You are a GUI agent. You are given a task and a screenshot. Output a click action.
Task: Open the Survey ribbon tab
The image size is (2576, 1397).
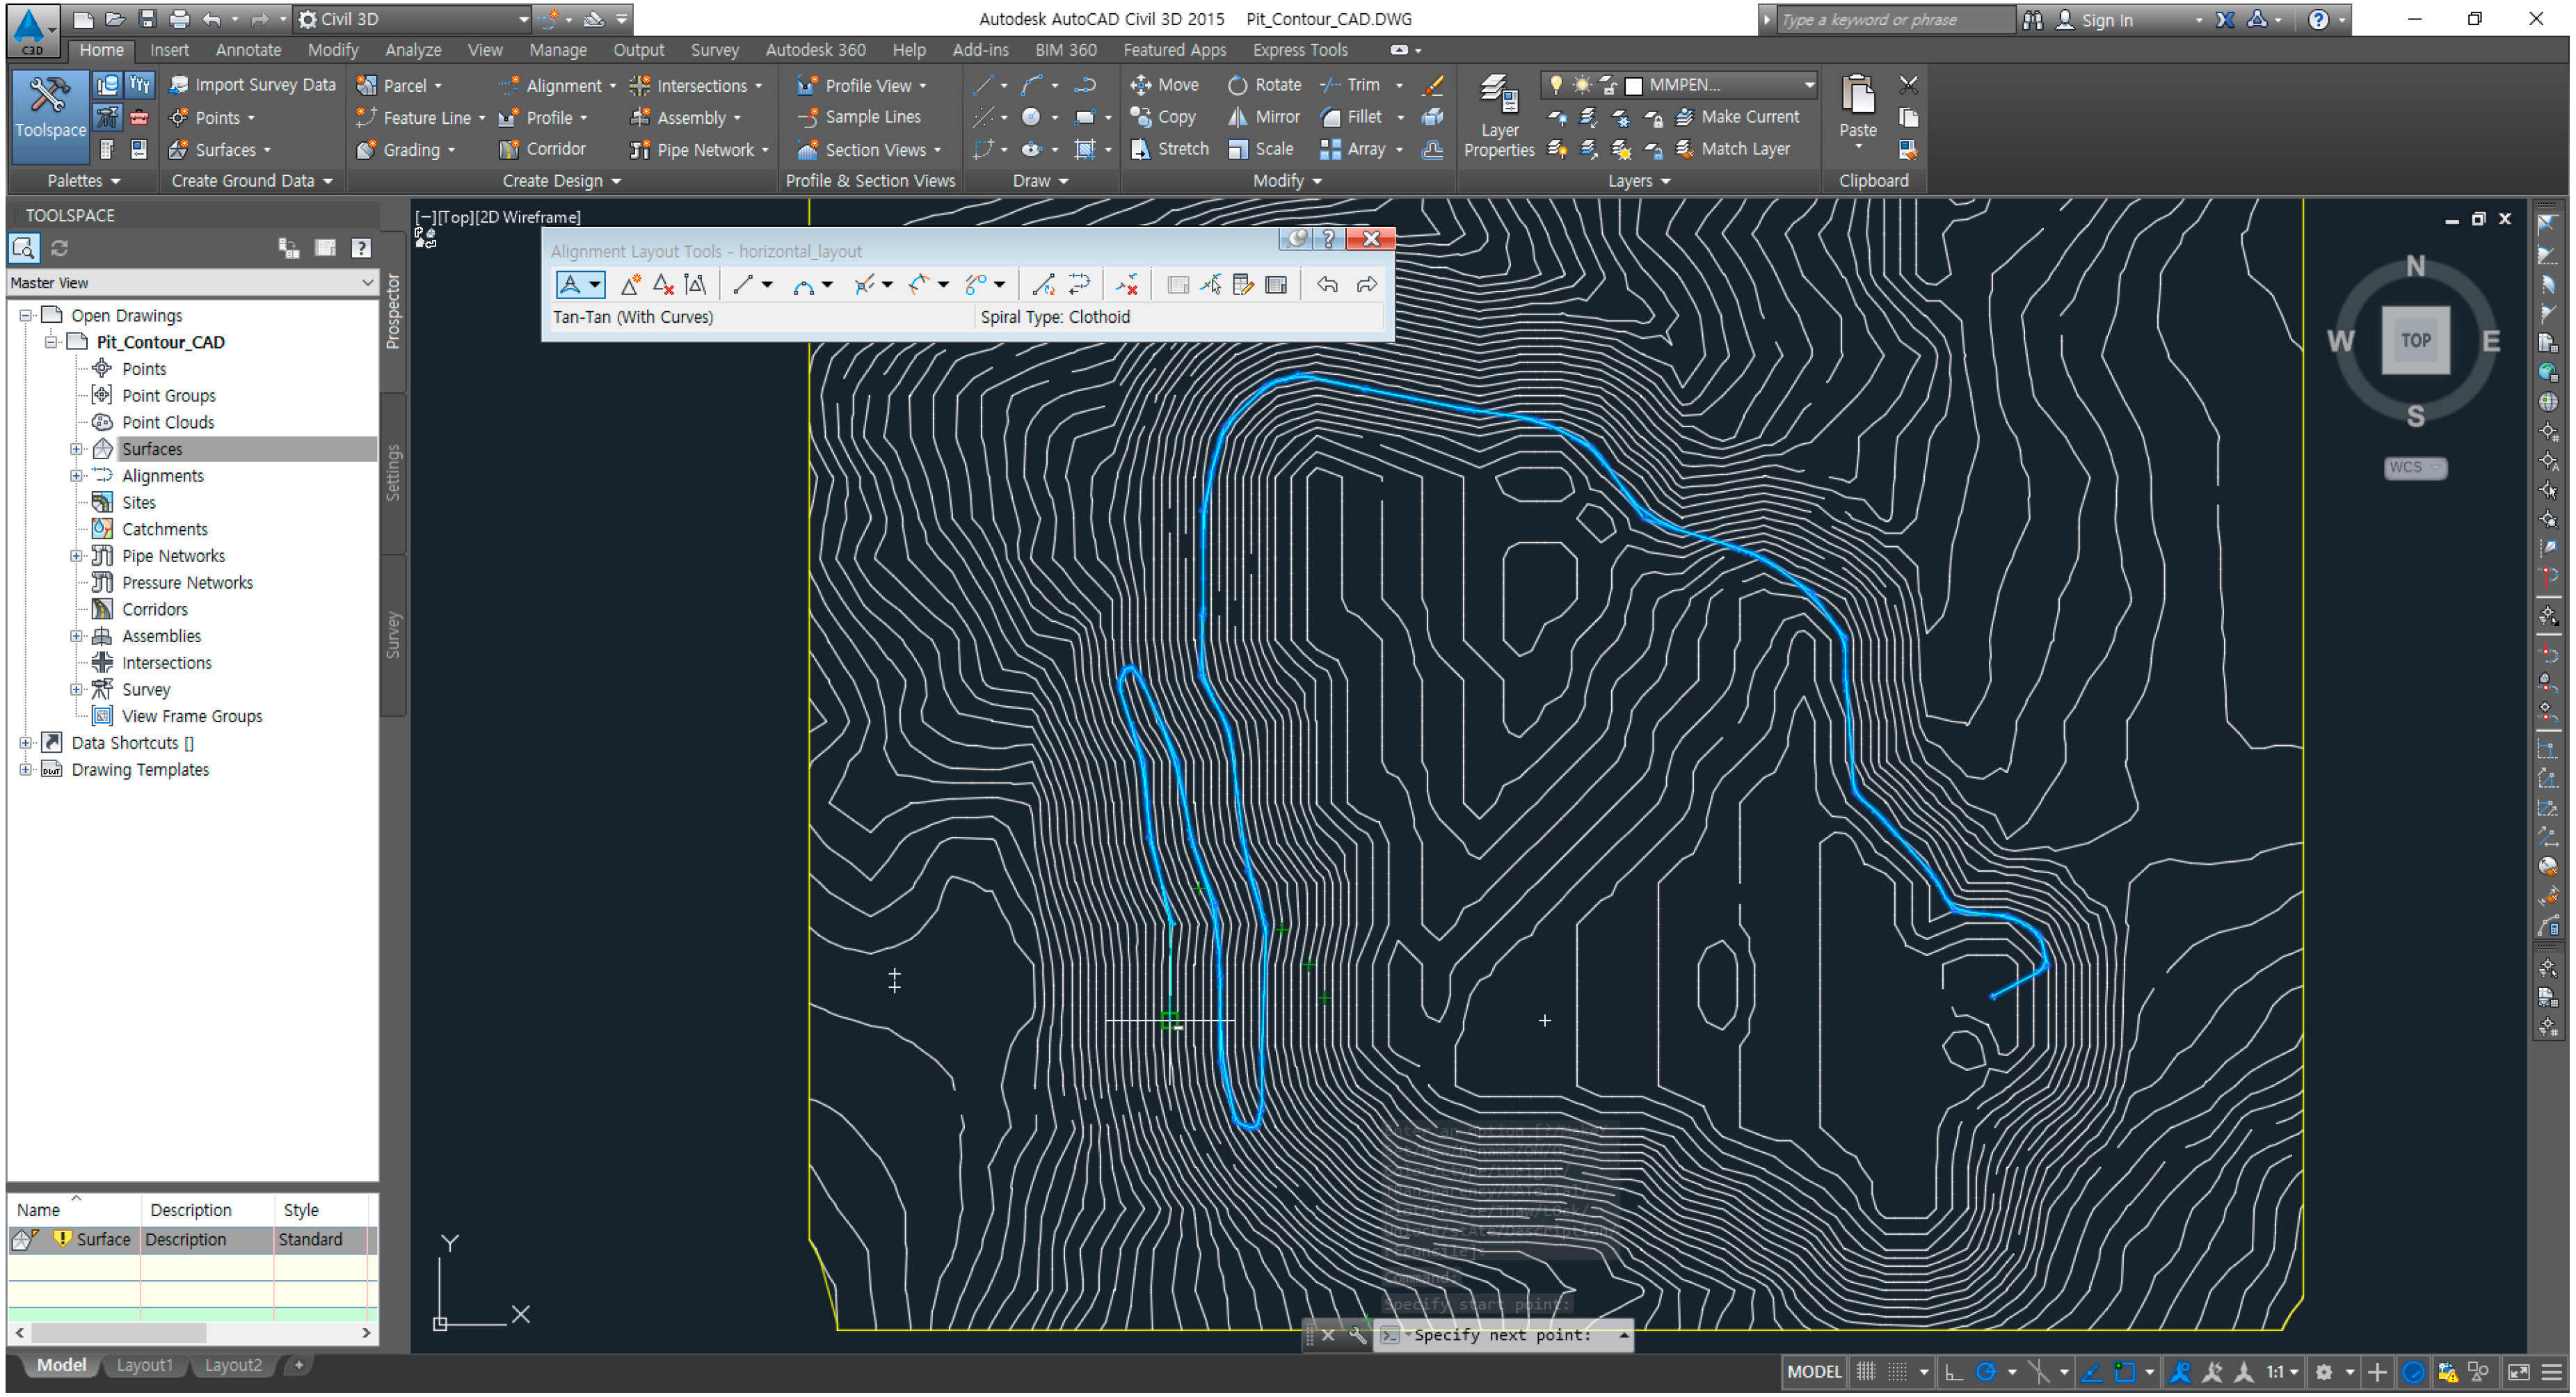click(714, 50)
